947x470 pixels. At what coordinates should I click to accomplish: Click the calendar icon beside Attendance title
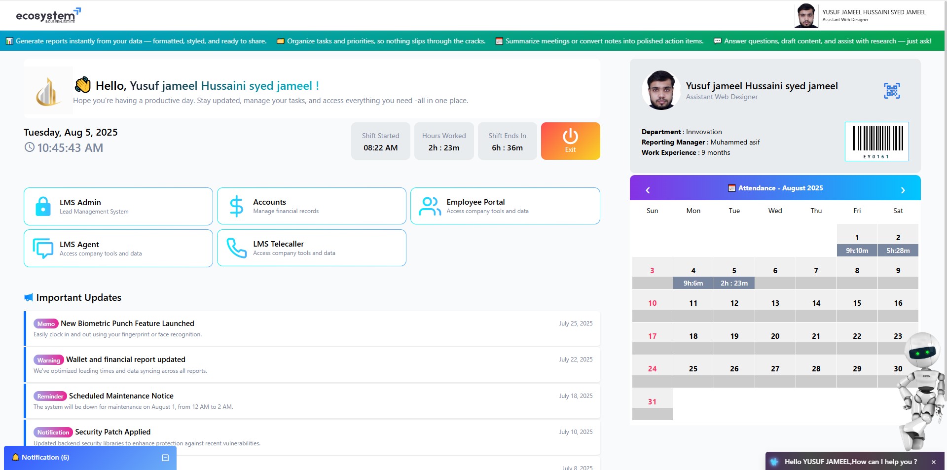pos(732,188)
